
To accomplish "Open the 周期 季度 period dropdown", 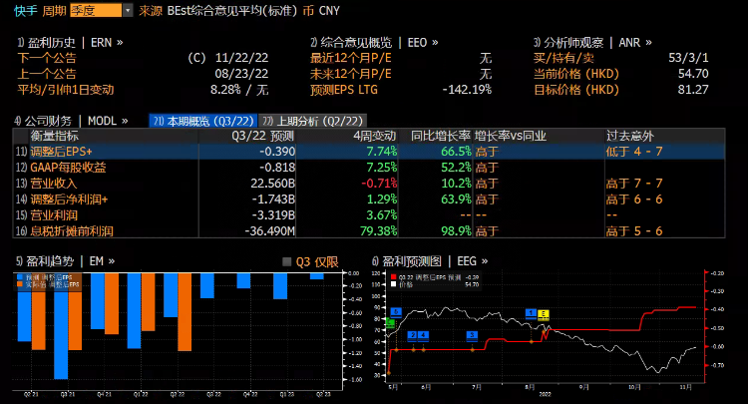I will (x=102, y=11).
